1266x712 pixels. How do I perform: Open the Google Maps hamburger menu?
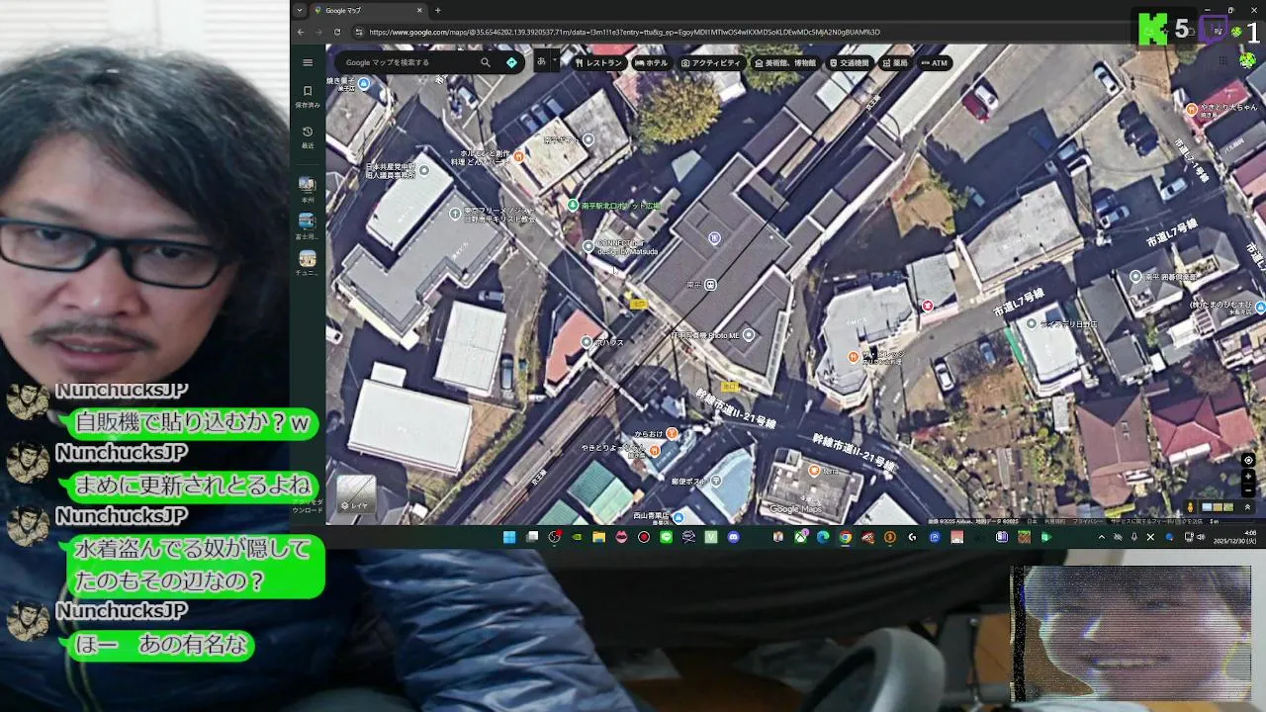(x=308, y=62)
